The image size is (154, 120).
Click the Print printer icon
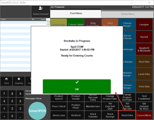pos(6,79)
